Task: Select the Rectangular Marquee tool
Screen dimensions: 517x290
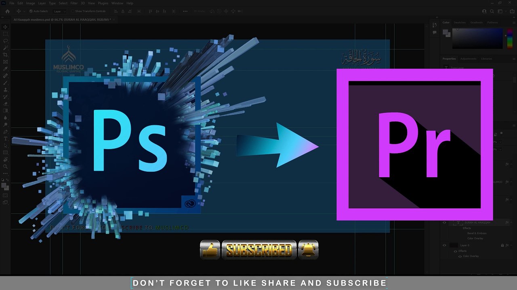Action: [x=5, y=34]
